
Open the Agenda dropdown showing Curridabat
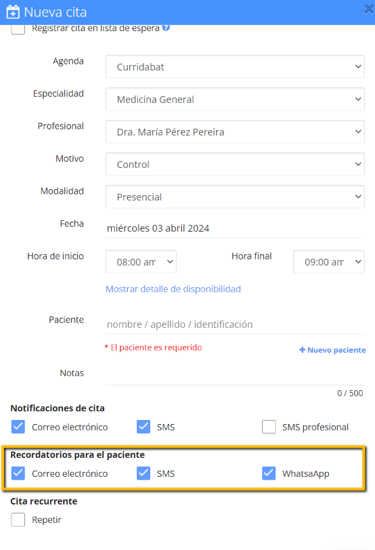click(235, 66)
